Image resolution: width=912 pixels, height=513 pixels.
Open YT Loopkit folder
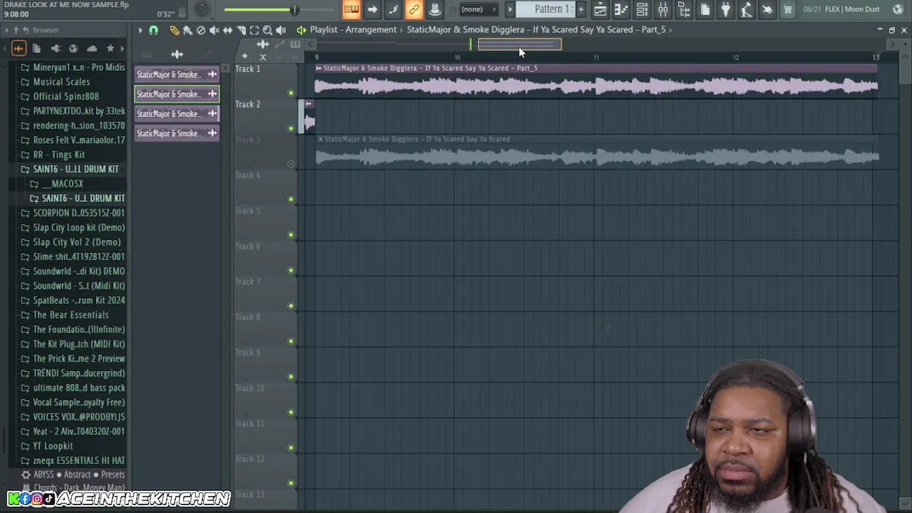coord(53,446)
